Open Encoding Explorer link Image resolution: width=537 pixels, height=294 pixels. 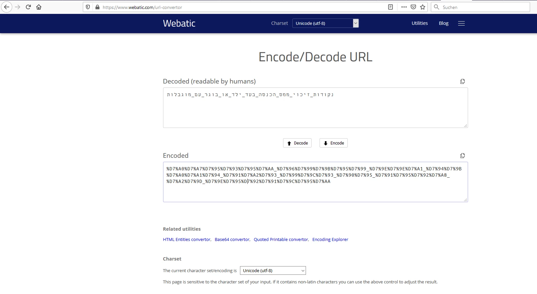click(330, 239)
